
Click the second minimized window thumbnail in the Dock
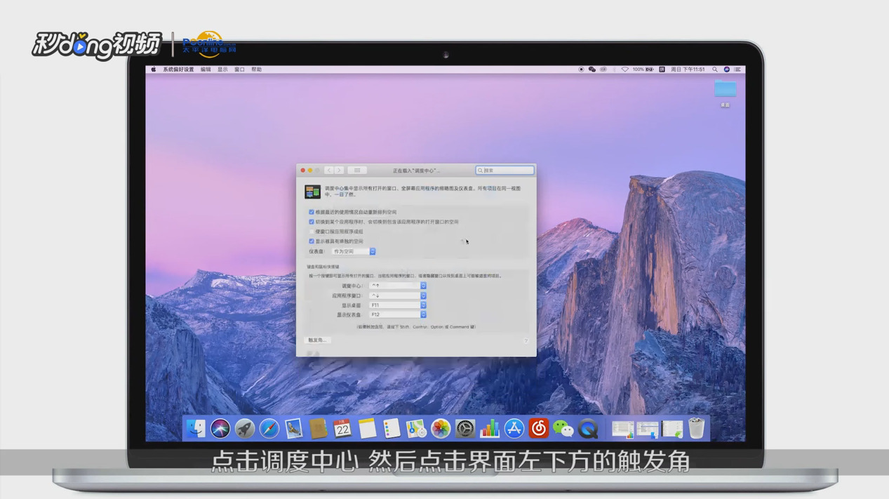tap(648, 429)
